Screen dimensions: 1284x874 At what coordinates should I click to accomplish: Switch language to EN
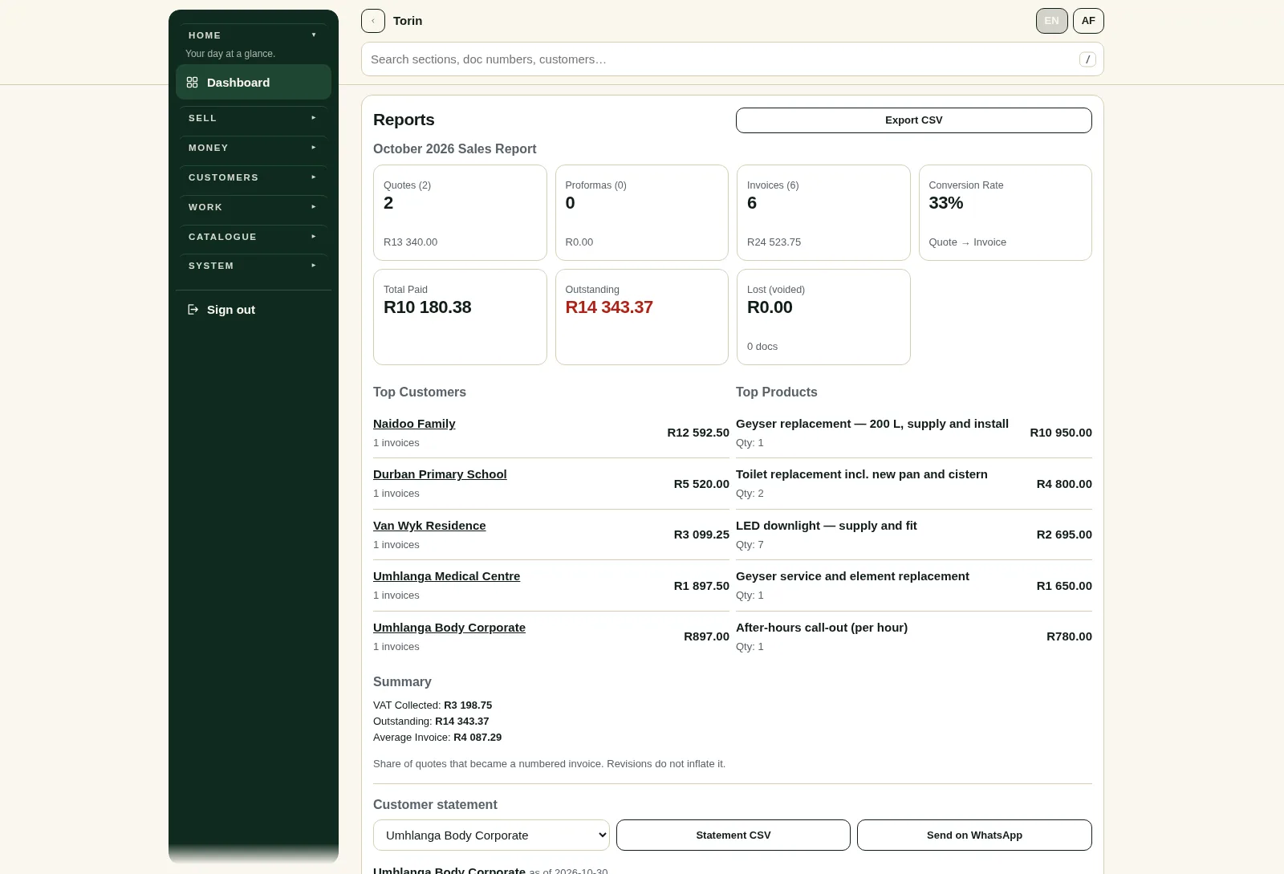pyautogui.click(x=1052, y=21)
